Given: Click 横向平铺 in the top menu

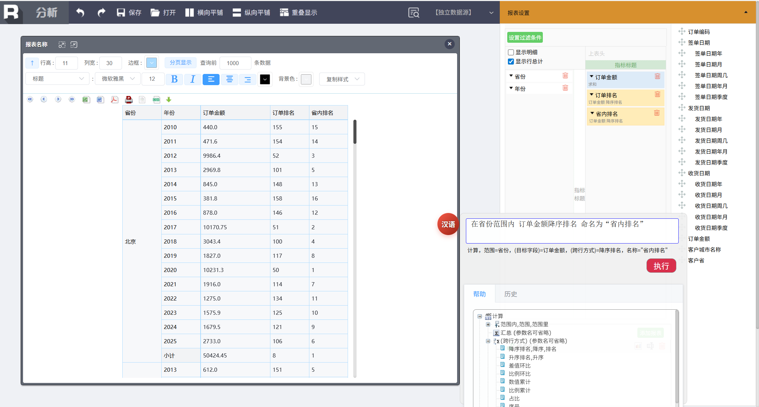Looking at the screenshot, I should click(204, 13).
